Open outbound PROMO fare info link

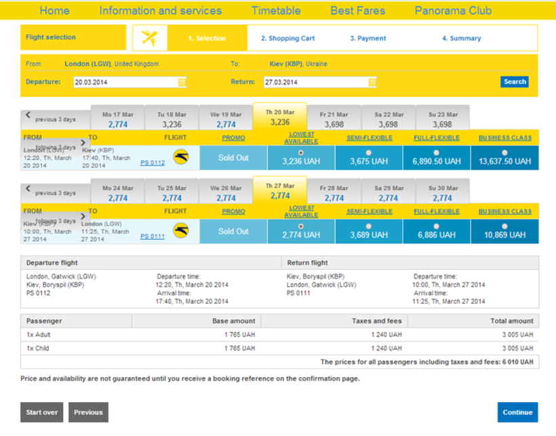point(233,138)
